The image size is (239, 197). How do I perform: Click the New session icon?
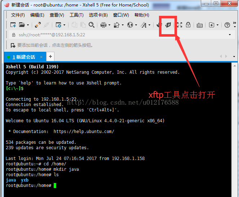tap(13, 25)
